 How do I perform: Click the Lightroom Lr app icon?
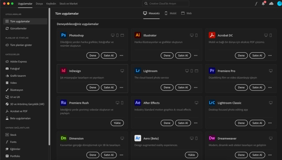click(x=138, y=71)
